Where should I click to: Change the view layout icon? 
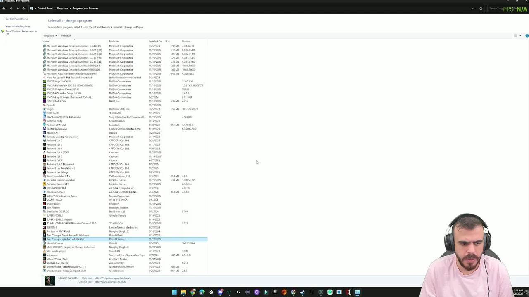point(515,36)
